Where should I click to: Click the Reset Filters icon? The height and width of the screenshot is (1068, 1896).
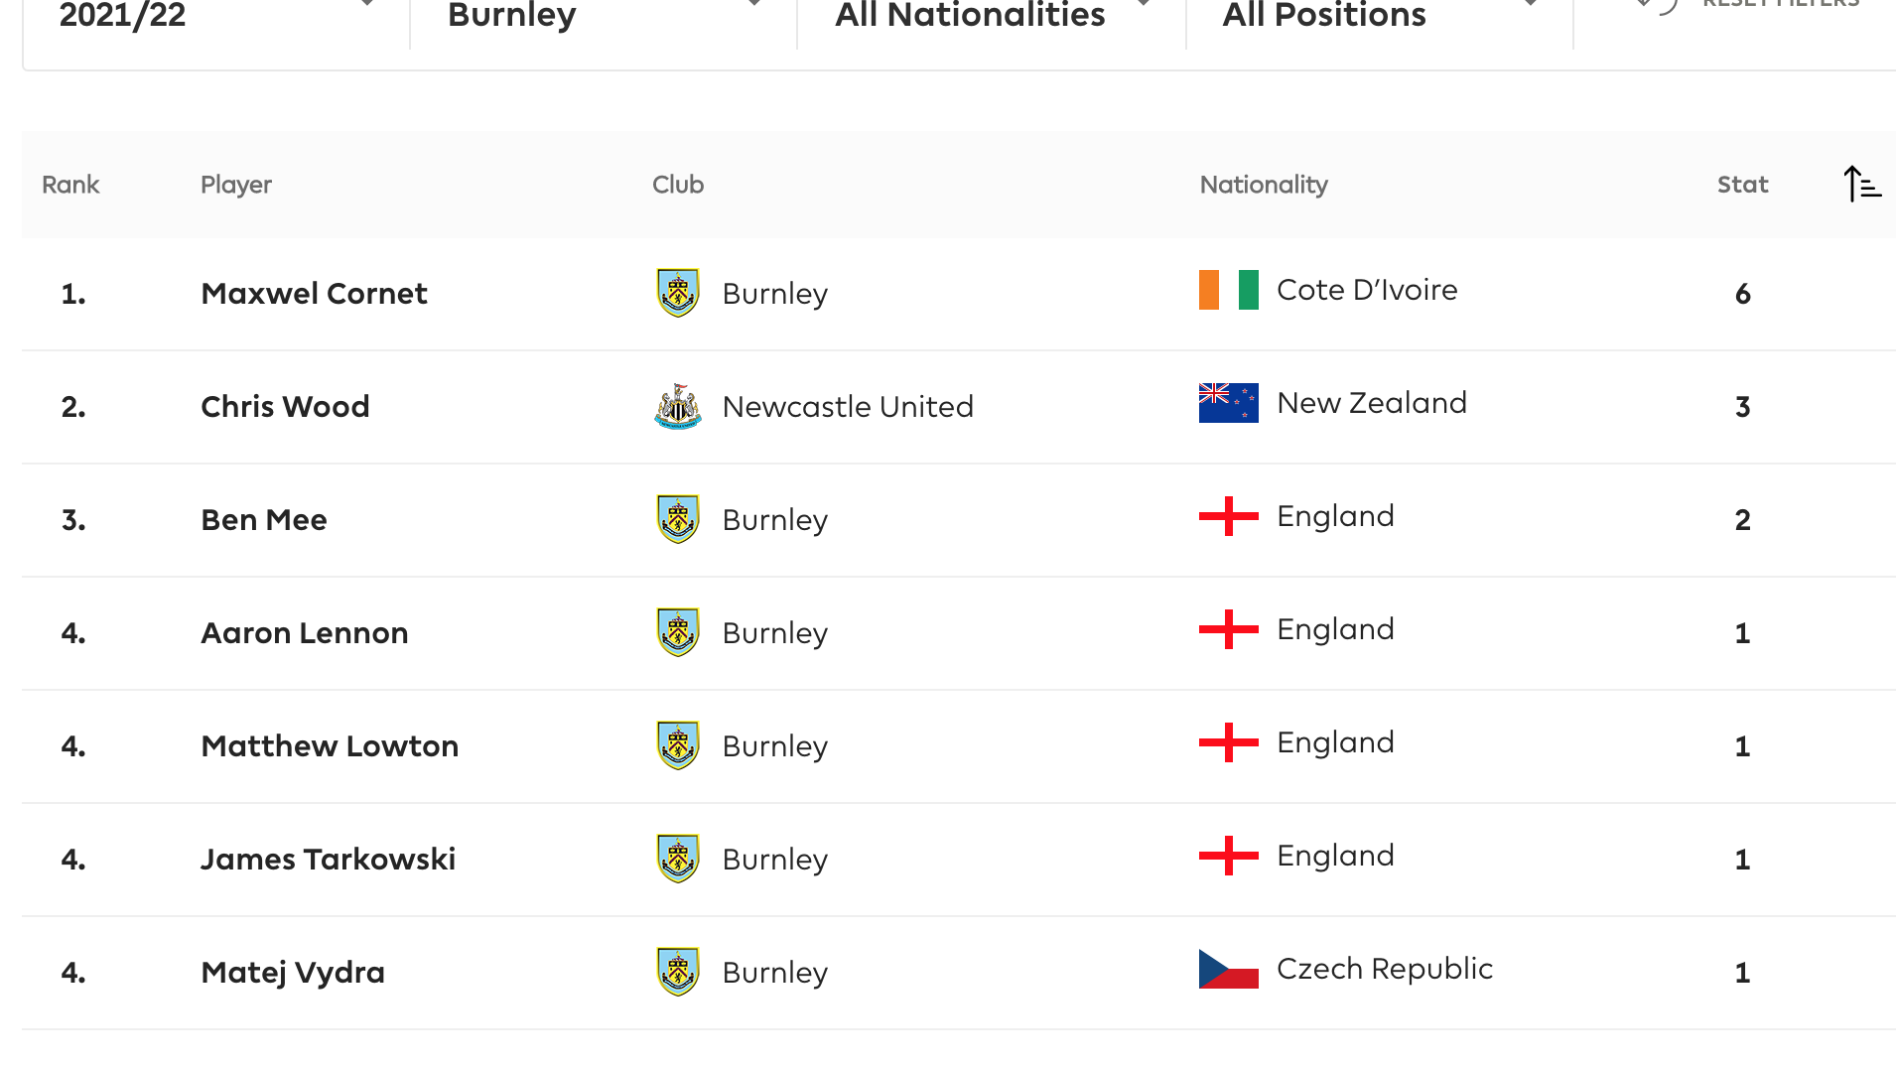1658,5
